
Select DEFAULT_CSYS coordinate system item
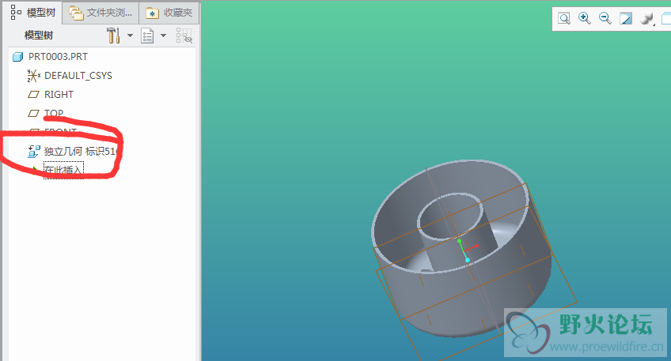(78, 76)
